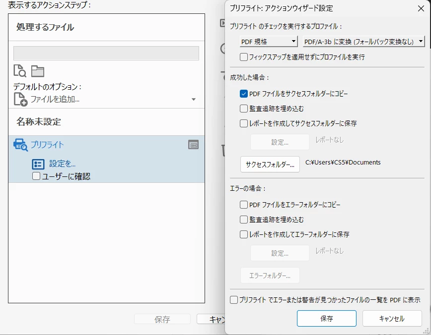The width and height of the screenshot is (431, 335).
Task: Click the Preflight step options icon
Action: coord(193,145)
